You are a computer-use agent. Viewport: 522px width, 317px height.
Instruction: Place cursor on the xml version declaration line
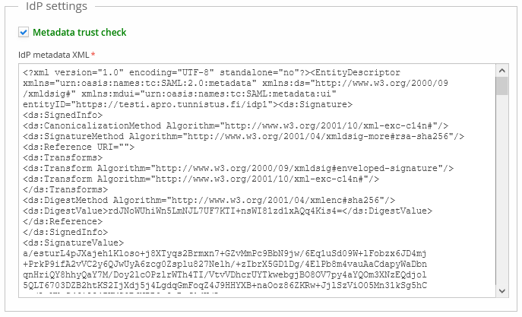coord(152,71)
